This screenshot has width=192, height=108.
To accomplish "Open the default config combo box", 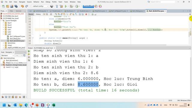I will (40, 6).
